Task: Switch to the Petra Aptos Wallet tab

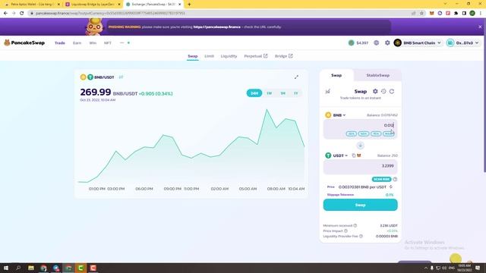Action: (32, 5)
